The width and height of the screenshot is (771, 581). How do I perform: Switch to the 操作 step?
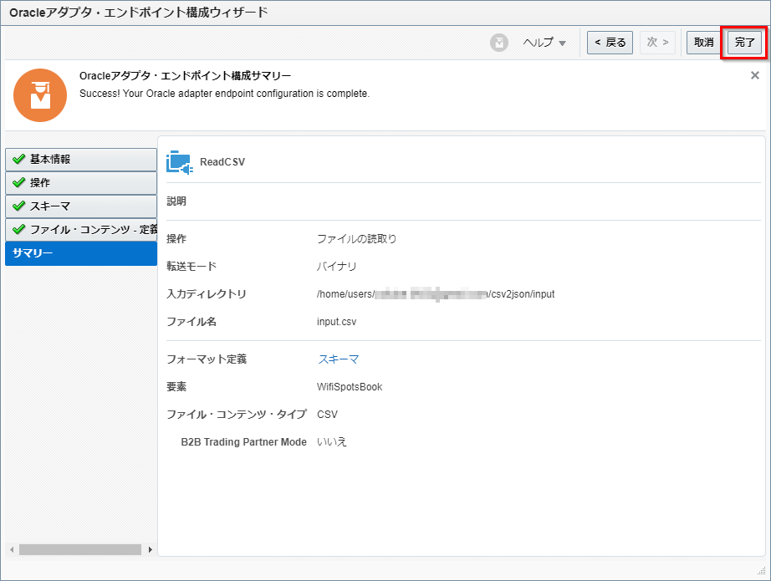pos(81,182)
